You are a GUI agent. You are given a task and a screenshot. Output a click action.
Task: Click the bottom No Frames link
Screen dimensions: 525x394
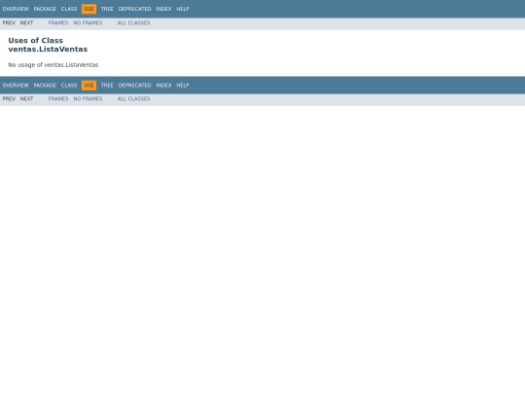point(87,99)
